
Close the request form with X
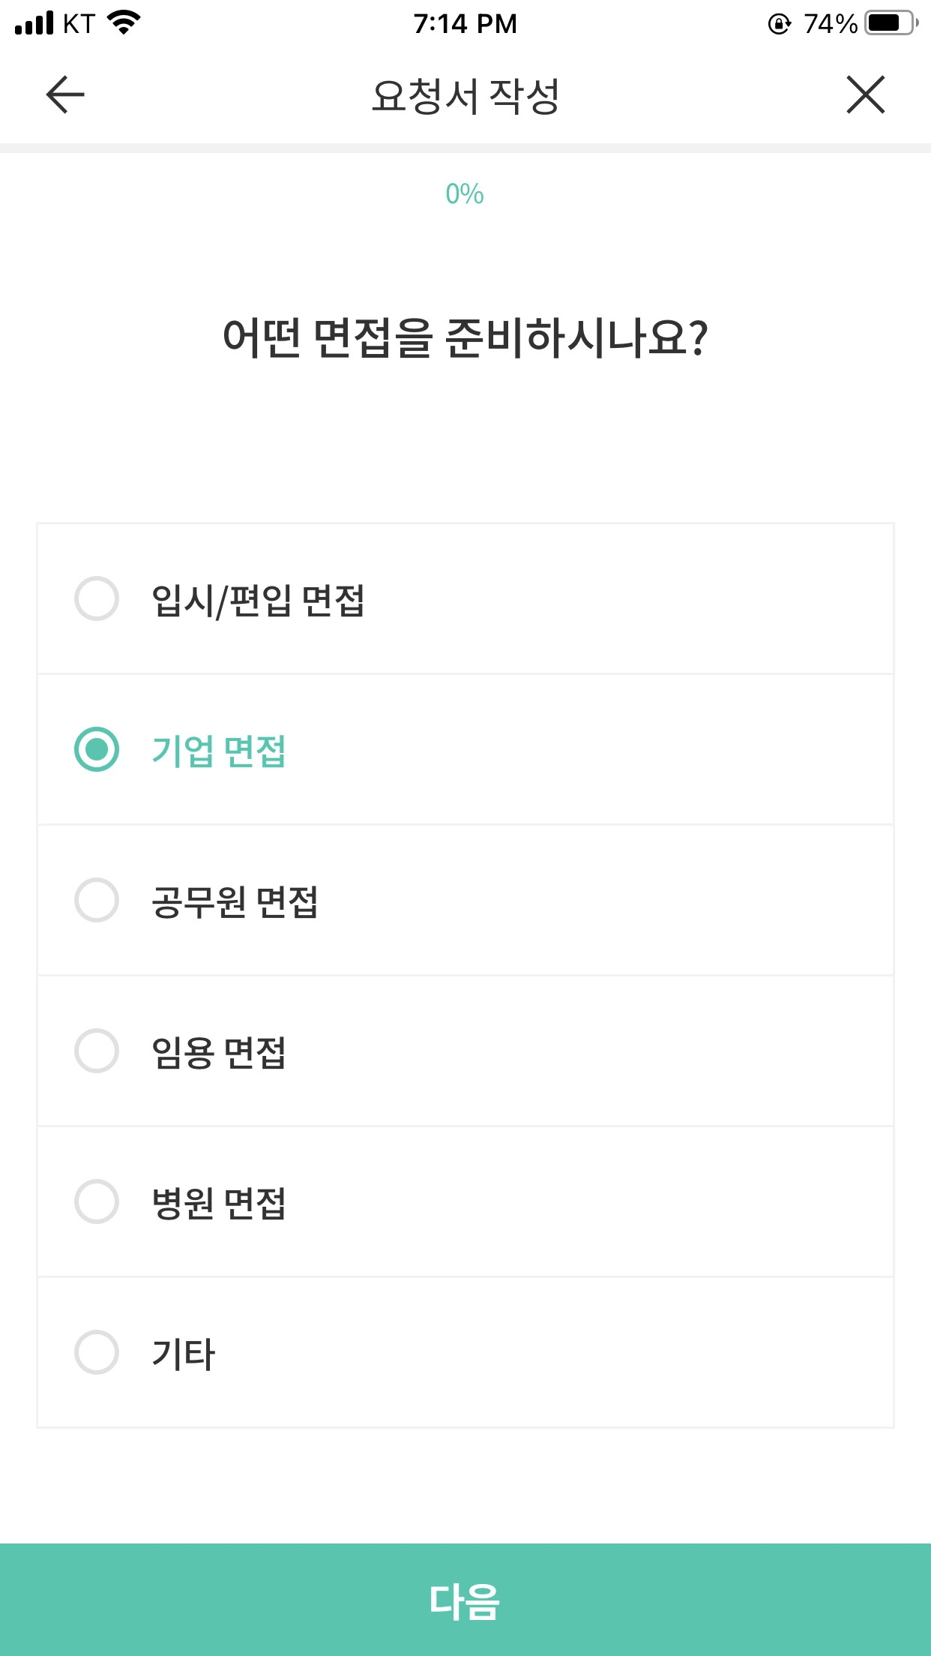click(866, 95)
